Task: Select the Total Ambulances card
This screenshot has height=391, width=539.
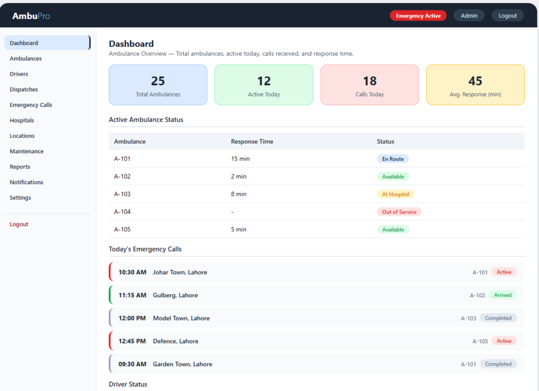Action: click(158, 85)
